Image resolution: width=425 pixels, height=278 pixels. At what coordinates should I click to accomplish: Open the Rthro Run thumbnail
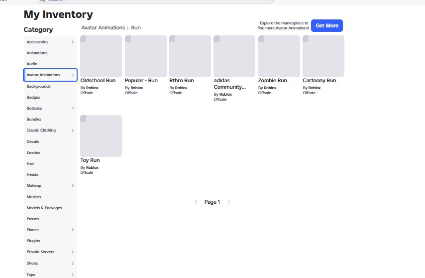[190, 56]
